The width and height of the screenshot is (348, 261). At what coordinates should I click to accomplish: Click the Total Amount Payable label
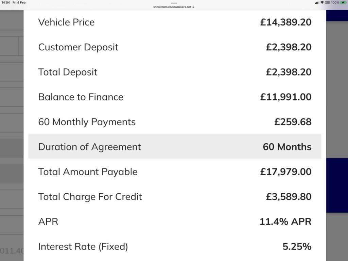[x=88, y=172]
